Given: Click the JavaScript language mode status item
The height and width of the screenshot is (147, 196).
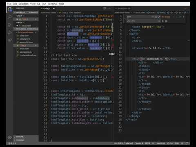Looking at the screenshot, I should 161,143.
